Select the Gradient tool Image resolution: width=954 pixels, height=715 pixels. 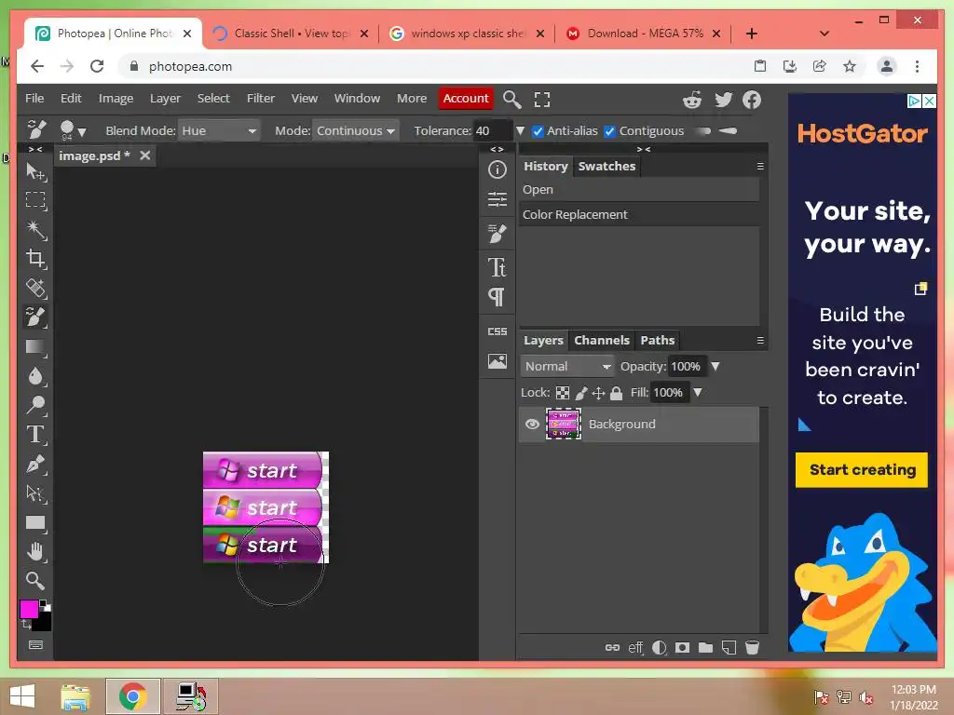tap(36, 346)
